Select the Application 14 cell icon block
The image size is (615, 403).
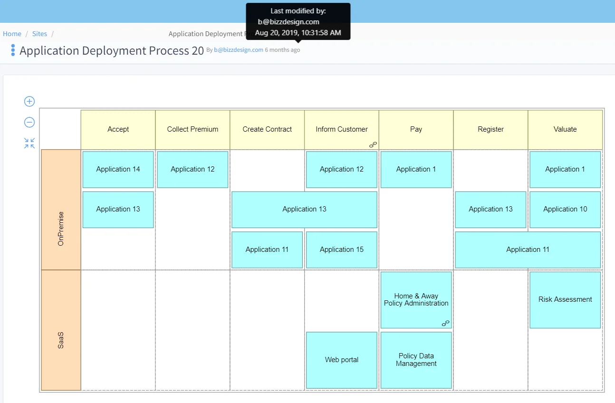coord(118,169)
